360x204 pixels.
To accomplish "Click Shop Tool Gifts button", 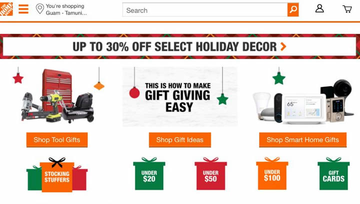I will point(57,140).
